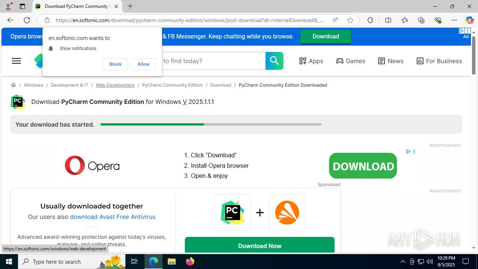
Task: Toggle Split screen icon
Action: pyautogui.click(x=388, y=20)
